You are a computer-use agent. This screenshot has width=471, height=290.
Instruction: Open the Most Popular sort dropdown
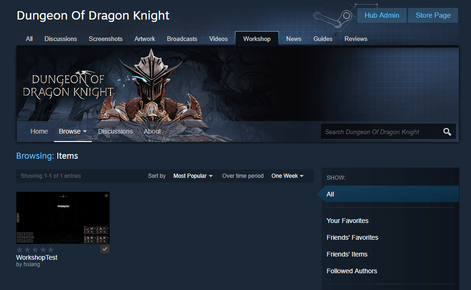(193, 176)
